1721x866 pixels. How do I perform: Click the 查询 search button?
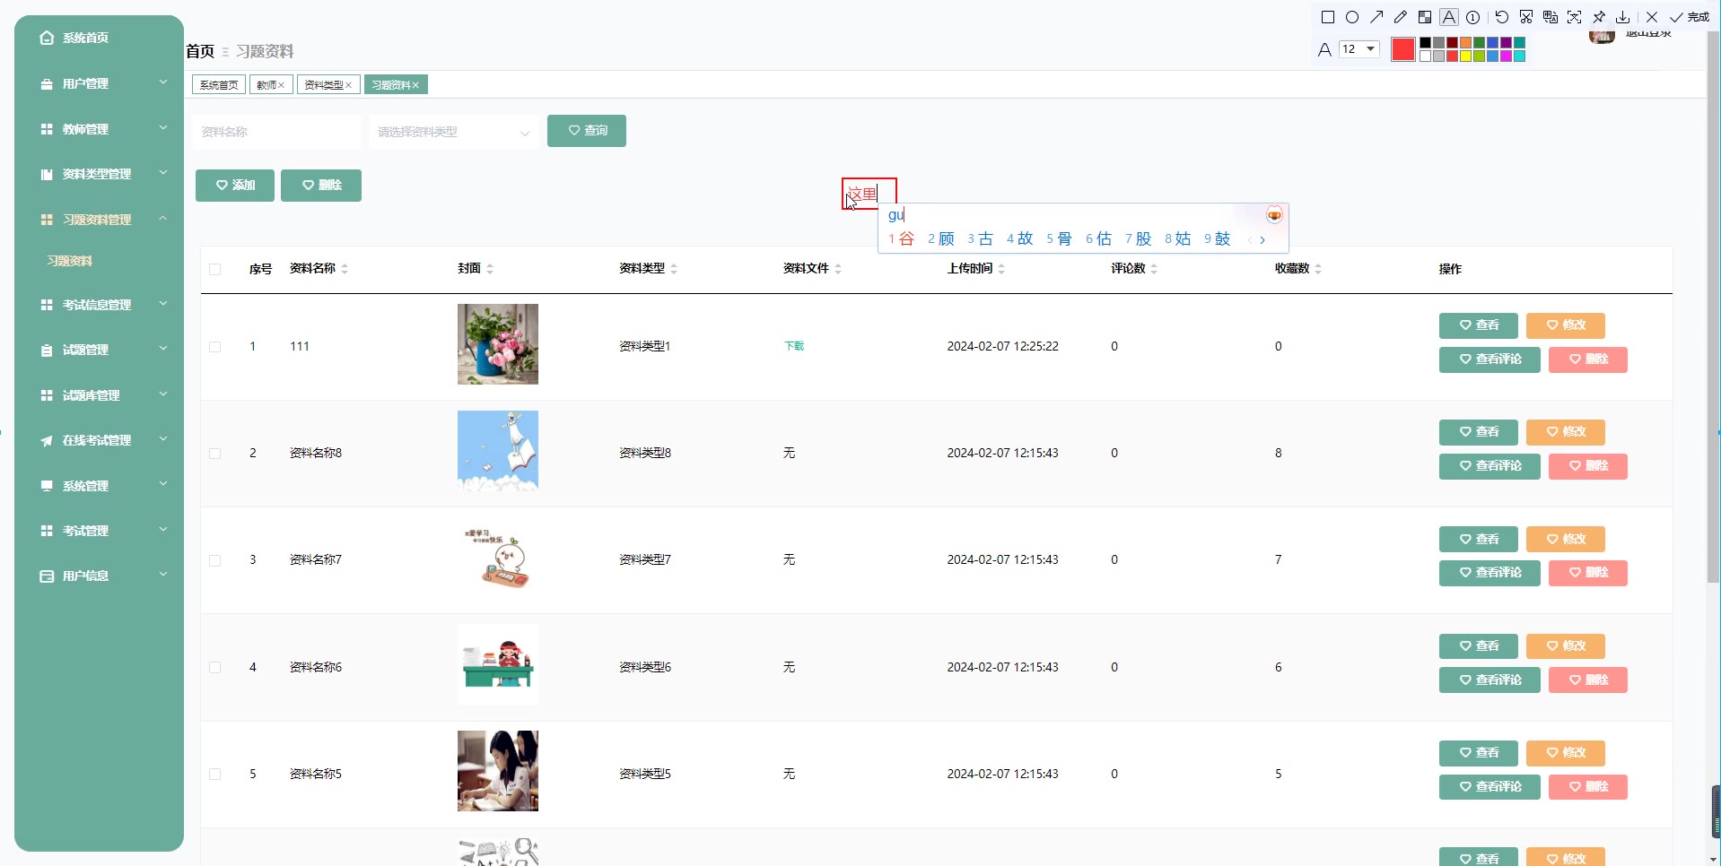pos(587,131)
